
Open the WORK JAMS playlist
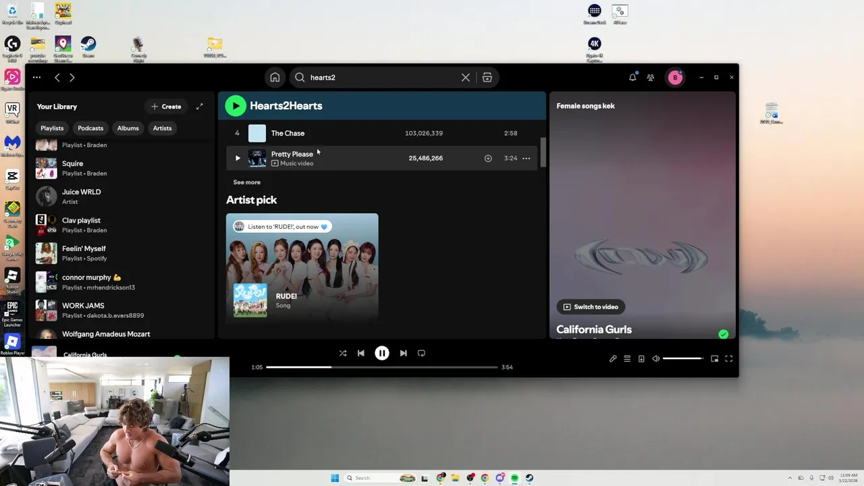(122, 310)
